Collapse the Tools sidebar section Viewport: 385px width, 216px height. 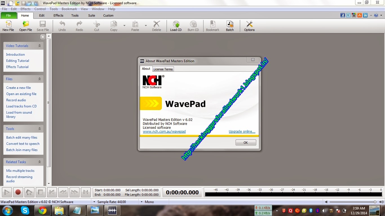coord(39,129)
